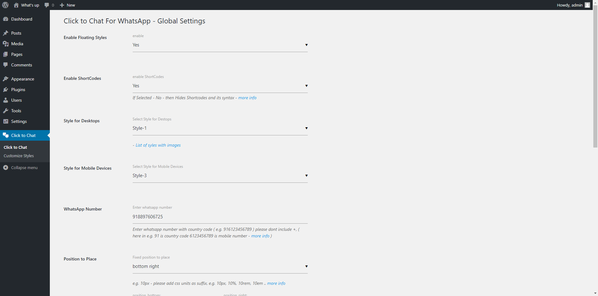
Task: Click more info link about Shortcodes
Action: [x=247, y=98]
